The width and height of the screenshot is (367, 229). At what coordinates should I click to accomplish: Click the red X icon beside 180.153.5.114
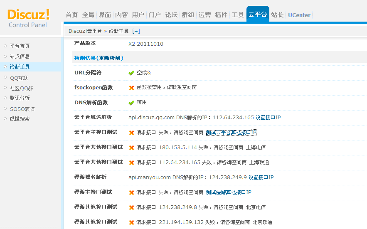[131, 148]
